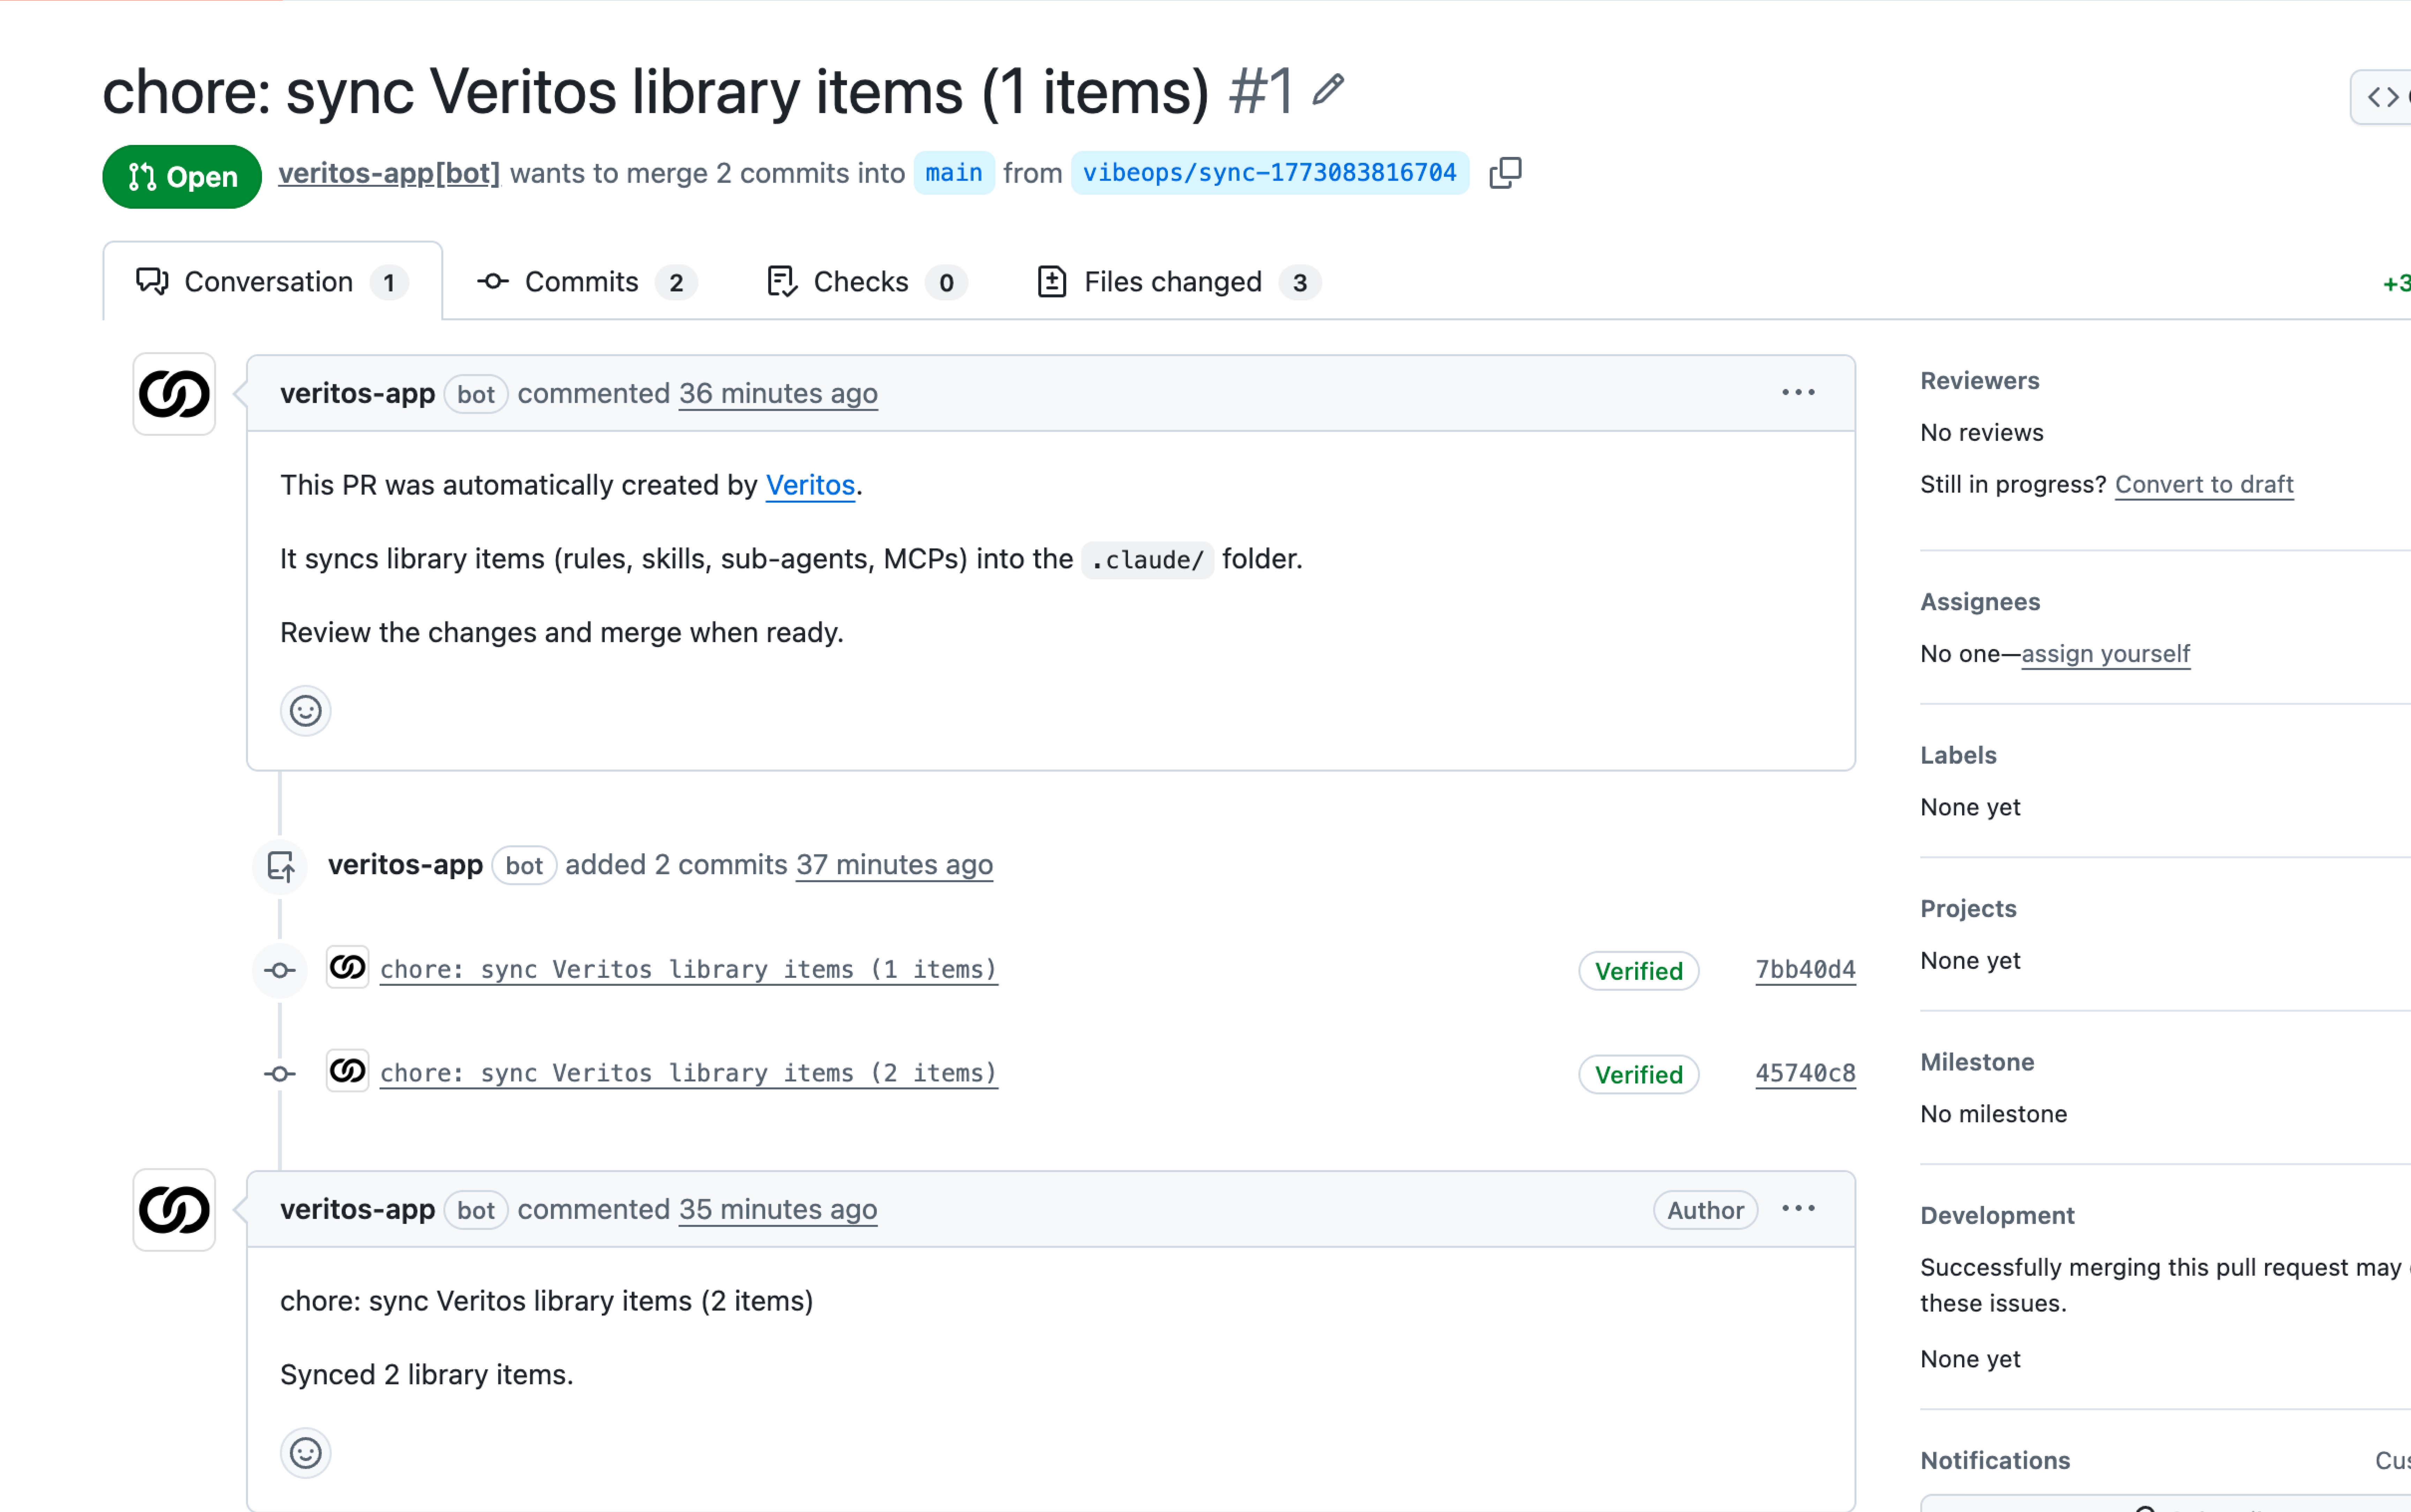Open the Assignees sidebar section
This screenshot has height=1512, width=2411.
click(1980, 602)
